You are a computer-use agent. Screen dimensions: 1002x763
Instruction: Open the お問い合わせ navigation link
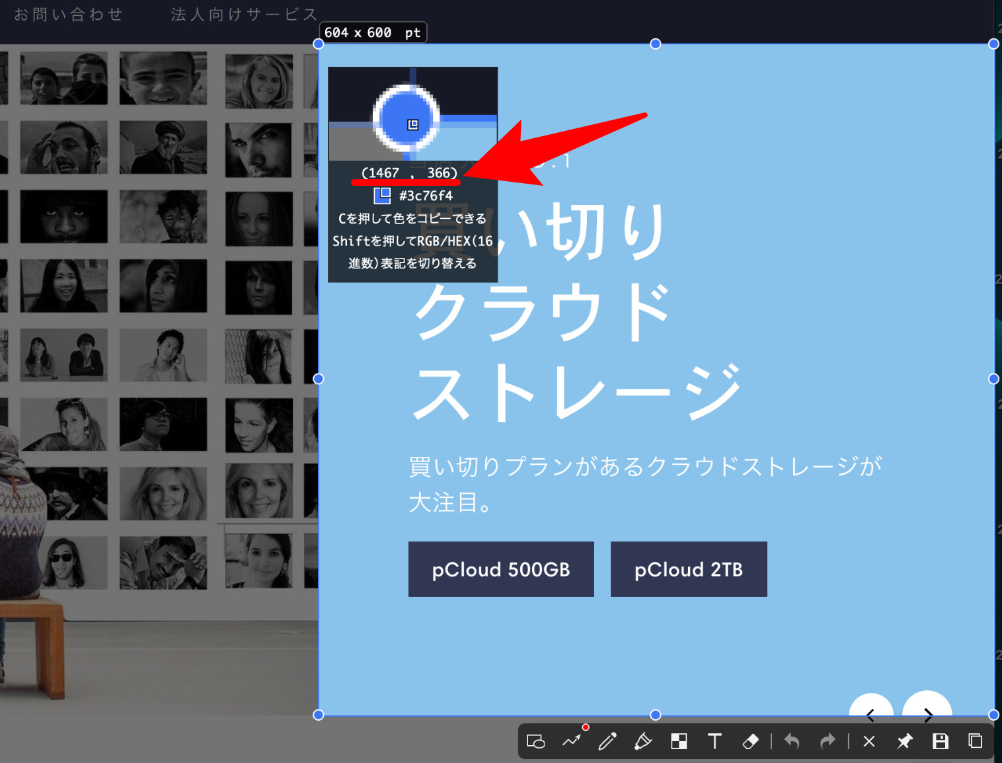pos(69,14)
